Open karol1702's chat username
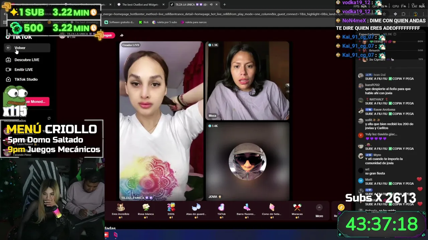 pyautogui.click(x=372, y=85)
